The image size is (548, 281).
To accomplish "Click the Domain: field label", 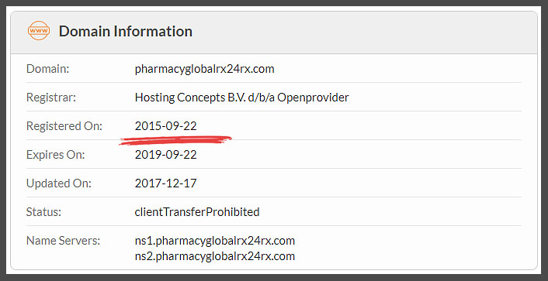I will pyautogui.click(x=48, y=69).
